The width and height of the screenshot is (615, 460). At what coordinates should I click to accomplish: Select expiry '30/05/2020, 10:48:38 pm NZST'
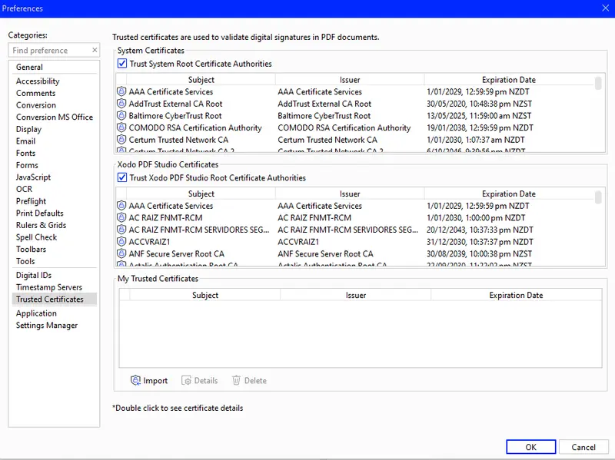(x=479, y=104)
